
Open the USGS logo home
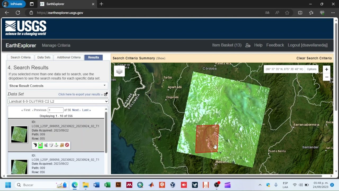(26, 28)
